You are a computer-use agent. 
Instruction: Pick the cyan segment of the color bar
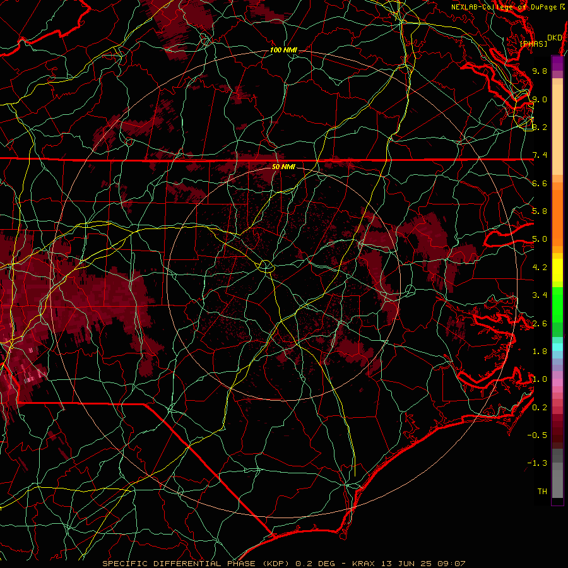tap(557, 347)
